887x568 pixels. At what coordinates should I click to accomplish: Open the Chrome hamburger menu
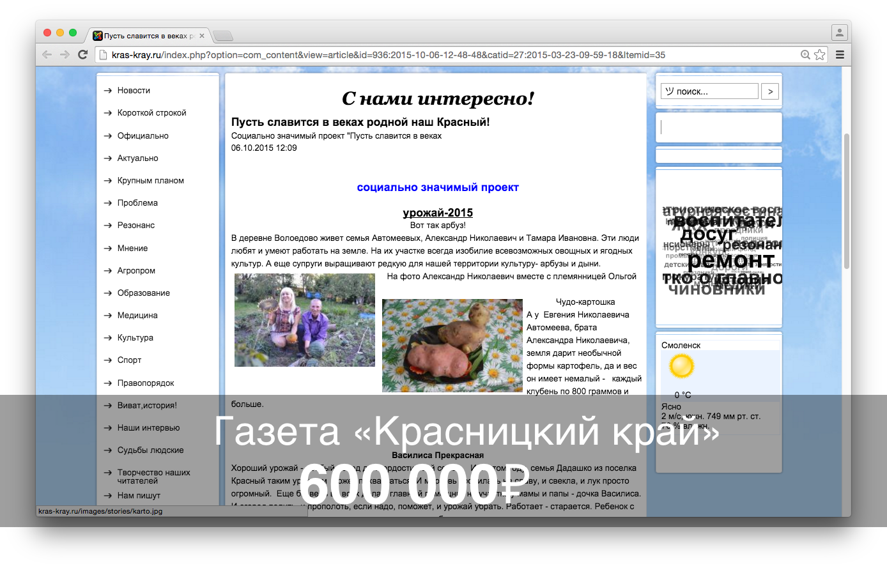840,54
